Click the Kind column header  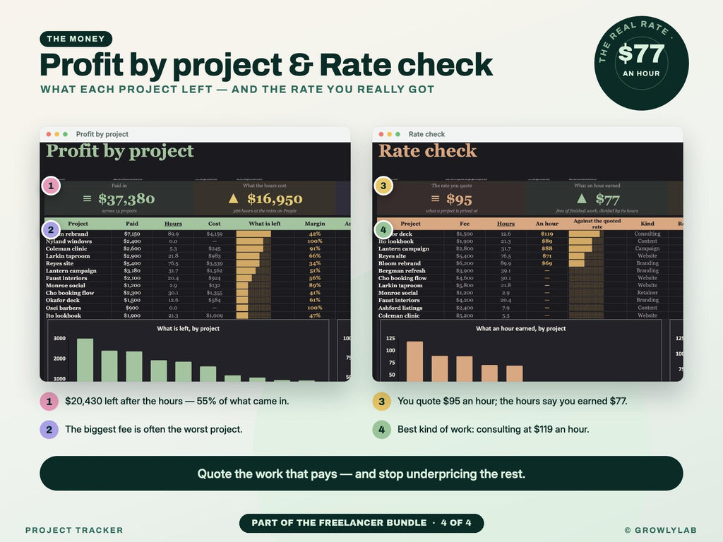click(x=647, y=224)
